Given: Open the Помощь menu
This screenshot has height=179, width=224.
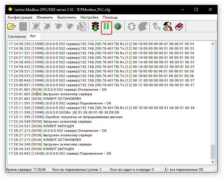Looking at the screenshot, I should (x=110, y=17).
